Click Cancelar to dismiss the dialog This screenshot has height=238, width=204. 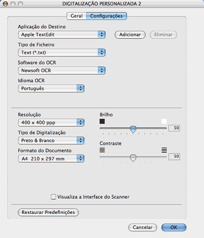pos(142,227)
